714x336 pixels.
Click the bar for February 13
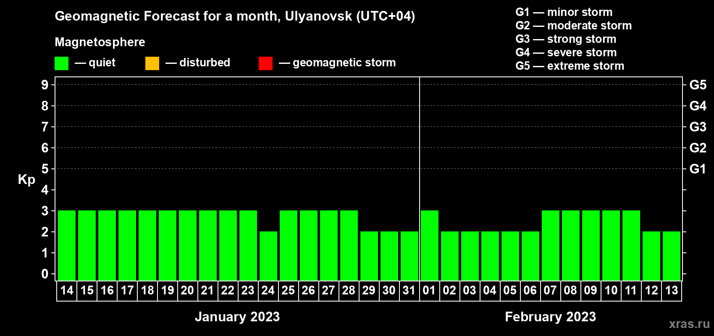click(672, 256)
